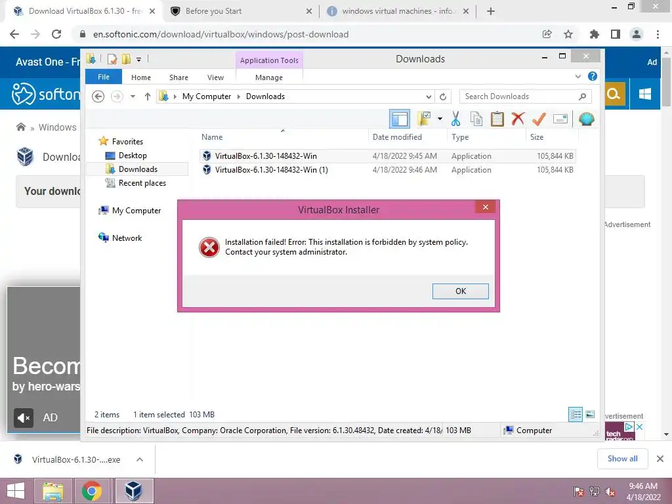The width and height of the screenshot is (672, 504).
Task: Switch to the Before you Start browser tab
Action: (x=241, y=11)
